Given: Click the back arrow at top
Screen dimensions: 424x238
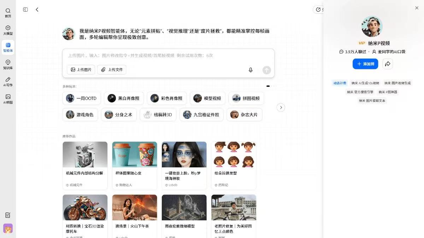Looking at the screenshot, I should [x=37, y=10].
